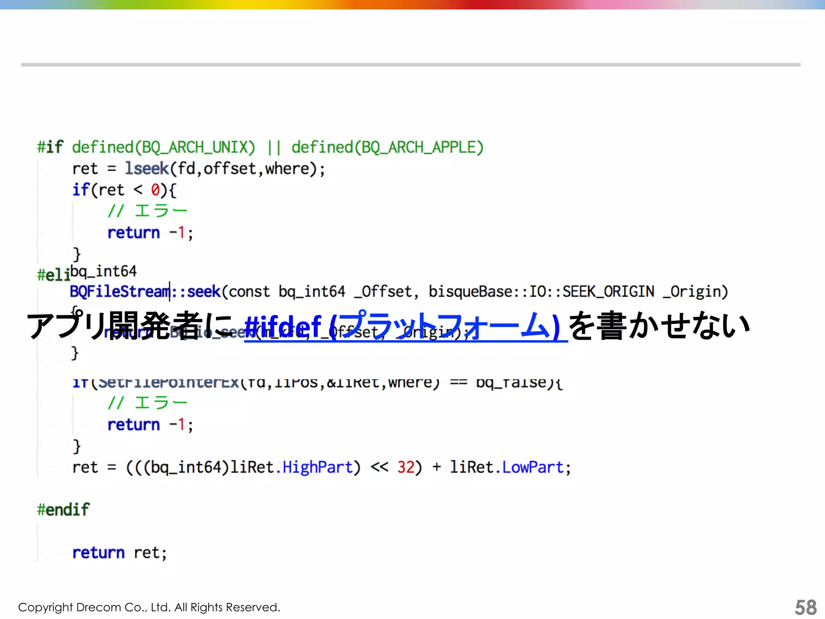Click the first '// エラー' comment
This screenshot has width=825, height=619.
click(x=147, y=211)
